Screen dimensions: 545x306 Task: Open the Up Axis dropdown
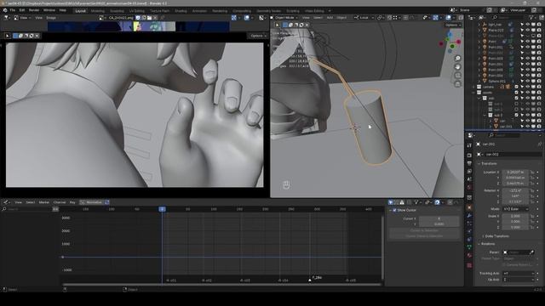point(519,280)
